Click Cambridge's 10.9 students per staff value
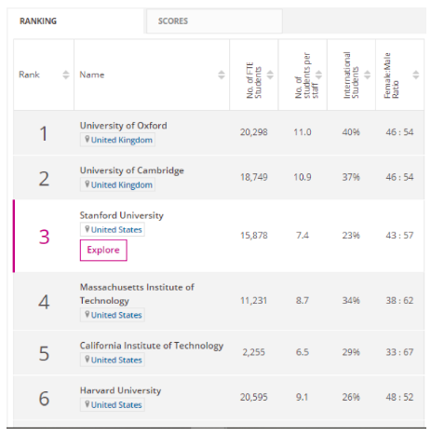 [x=303, y=177]
